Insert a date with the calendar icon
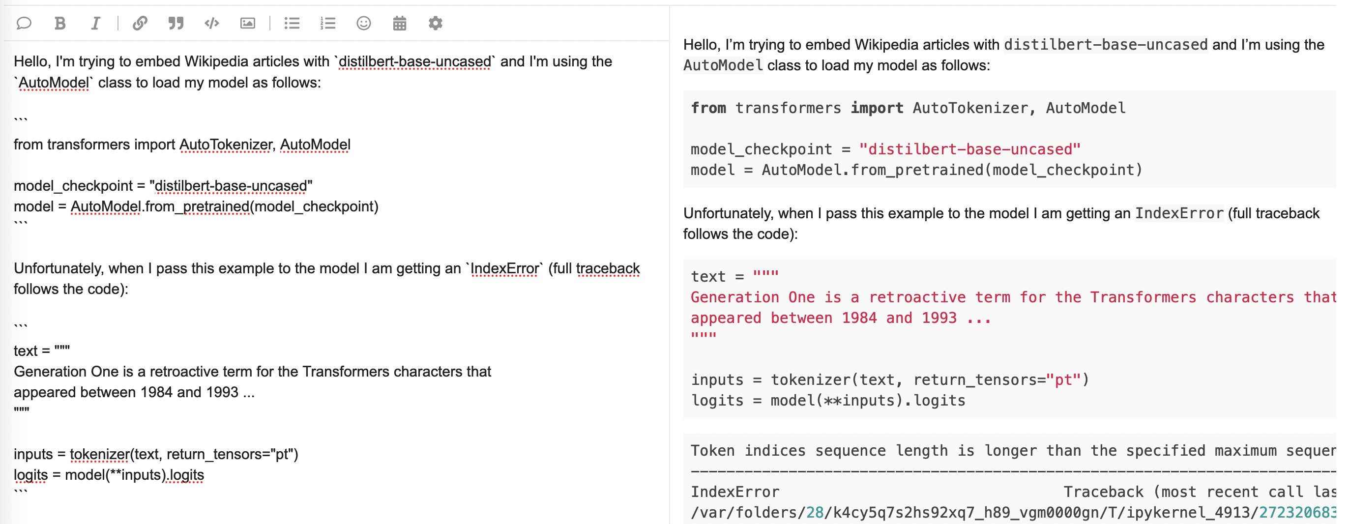Screen dimensions: 1349x524 pos(400,23)
